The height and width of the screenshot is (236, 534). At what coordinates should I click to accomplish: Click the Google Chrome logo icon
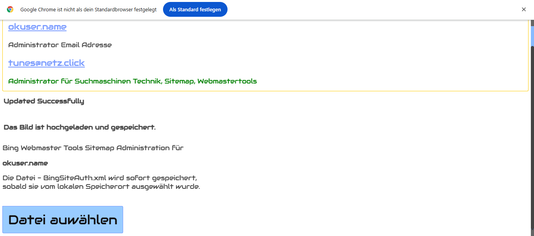(x=10, y=9)
